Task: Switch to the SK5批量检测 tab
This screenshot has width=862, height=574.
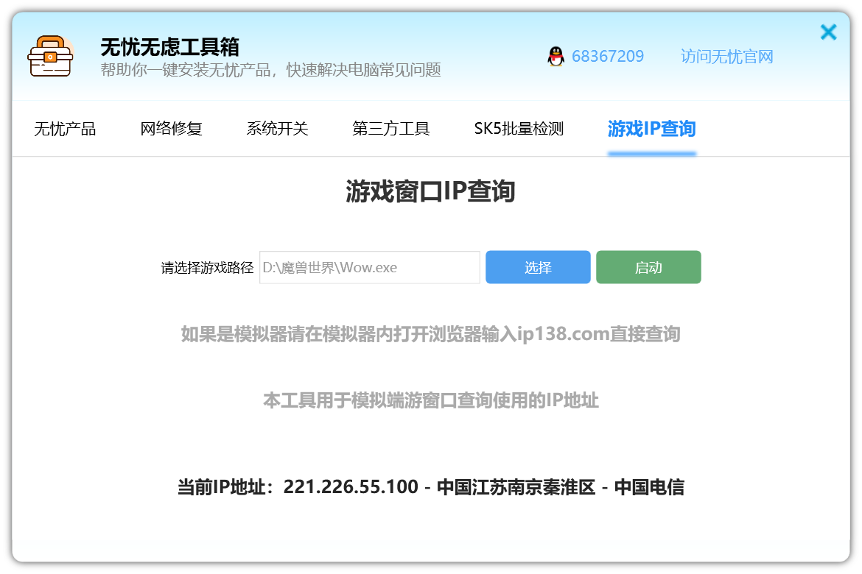Action: [519, 129]
